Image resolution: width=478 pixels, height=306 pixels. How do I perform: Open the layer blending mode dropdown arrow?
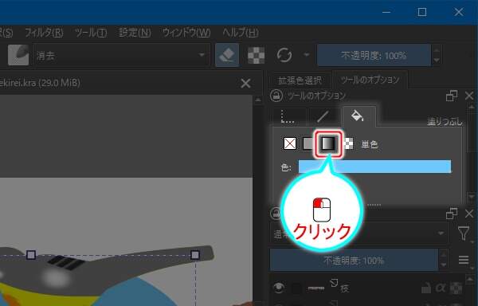441,233
